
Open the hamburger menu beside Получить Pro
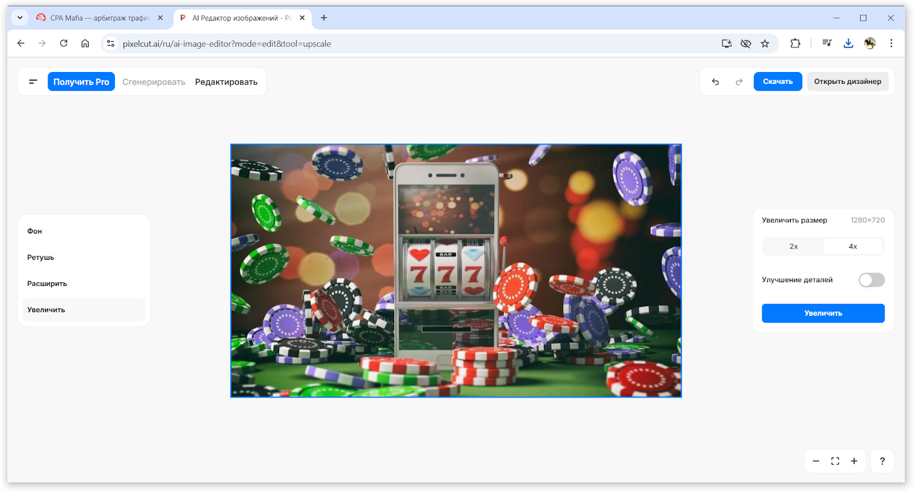click(x=33, y=82)
